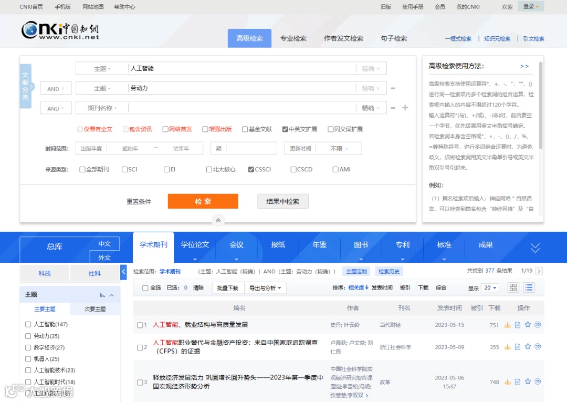Check 全选 to select all results
Screen dimensions: 567x402
tap(145, 288)
